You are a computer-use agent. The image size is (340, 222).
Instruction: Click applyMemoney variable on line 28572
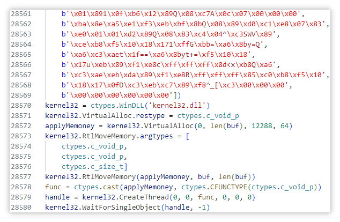click(x=70, y=126)
